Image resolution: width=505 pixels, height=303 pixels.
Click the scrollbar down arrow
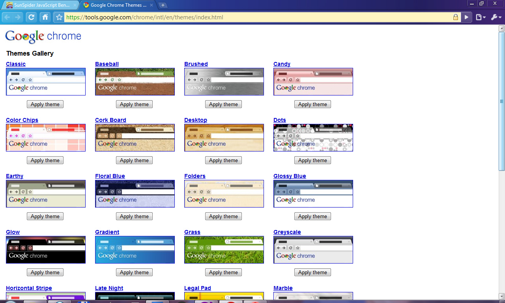click(x=502, y=296)
